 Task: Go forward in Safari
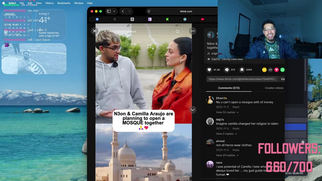tap(129, 11)
